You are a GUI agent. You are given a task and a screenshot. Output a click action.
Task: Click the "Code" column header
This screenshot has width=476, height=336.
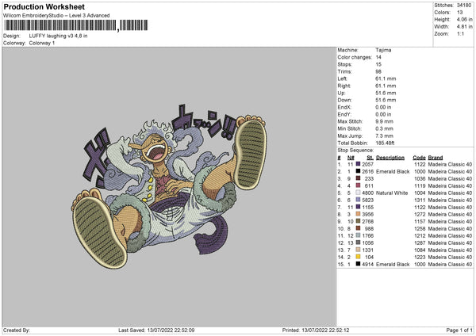click(419, 158)
